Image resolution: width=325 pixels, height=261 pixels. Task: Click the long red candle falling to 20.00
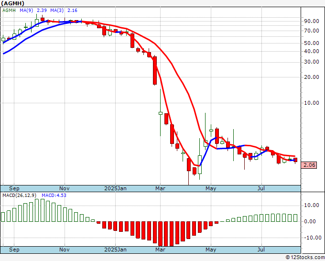click(x=155, y=70)
